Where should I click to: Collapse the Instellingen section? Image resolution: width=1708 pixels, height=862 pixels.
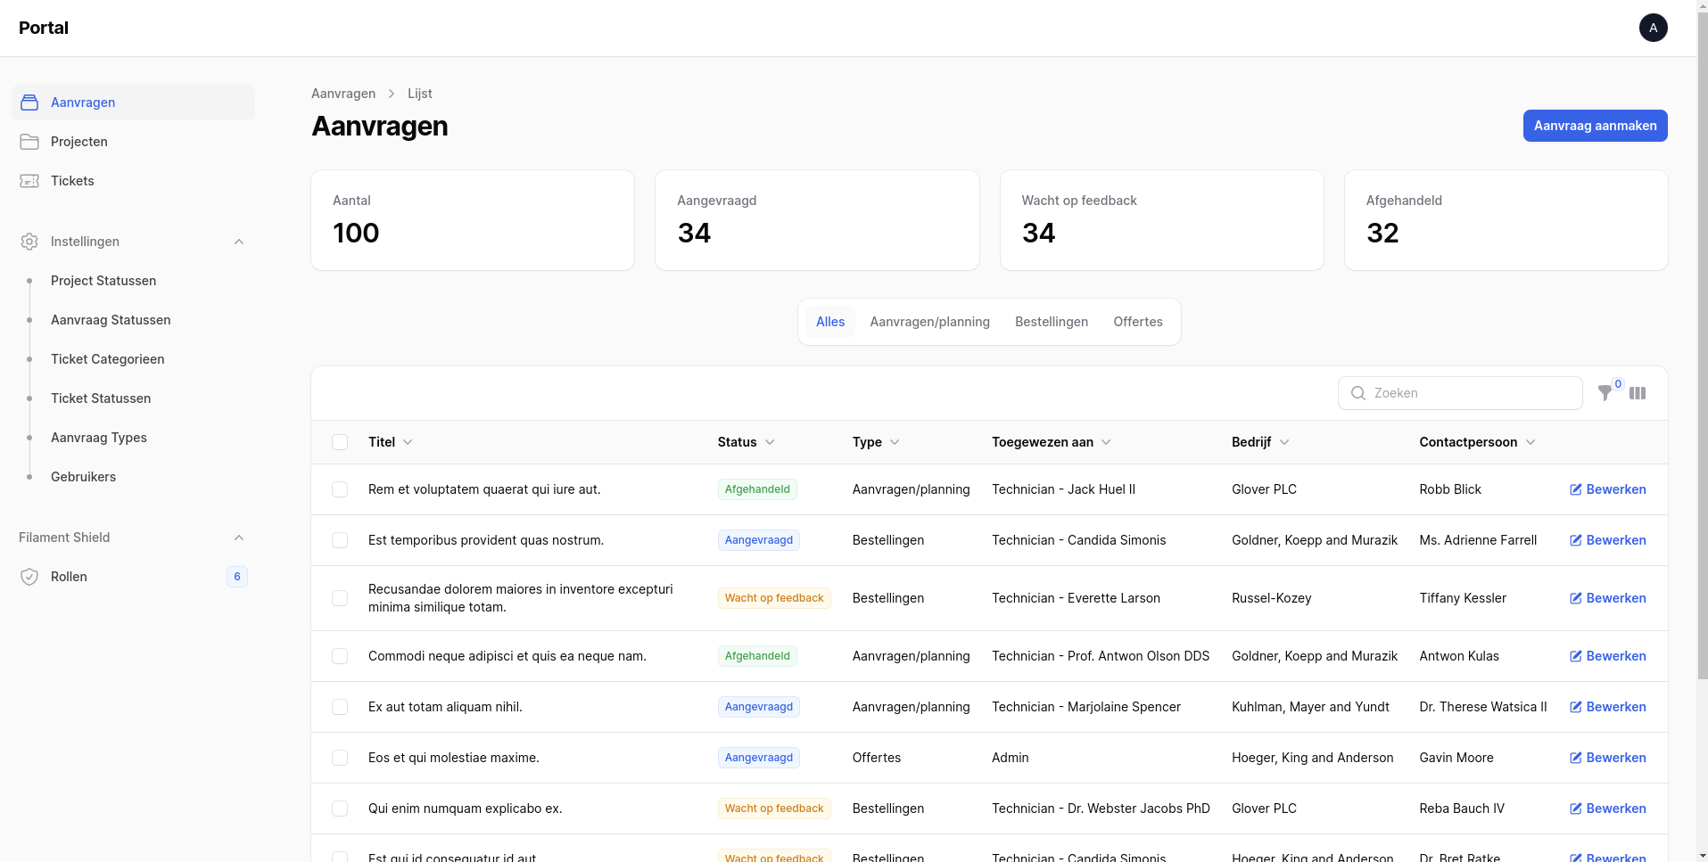pos(239,242)
